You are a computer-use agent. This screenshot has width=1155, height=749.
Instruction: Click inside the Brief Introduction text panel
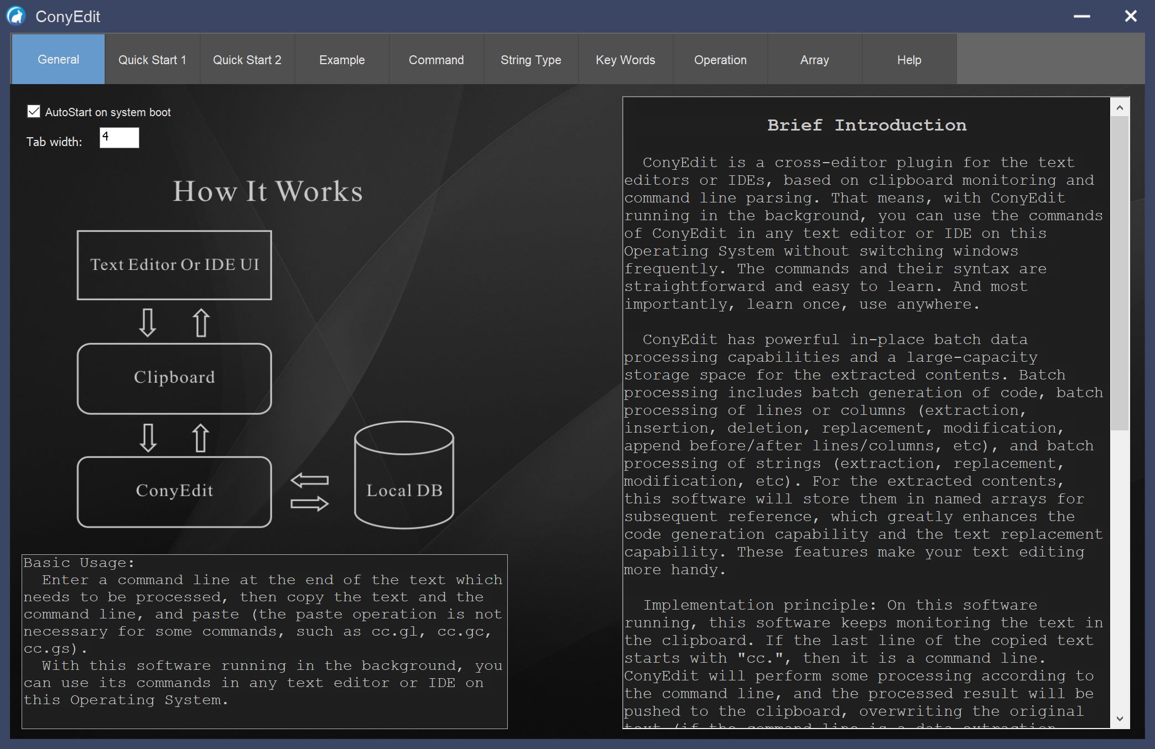863,387
